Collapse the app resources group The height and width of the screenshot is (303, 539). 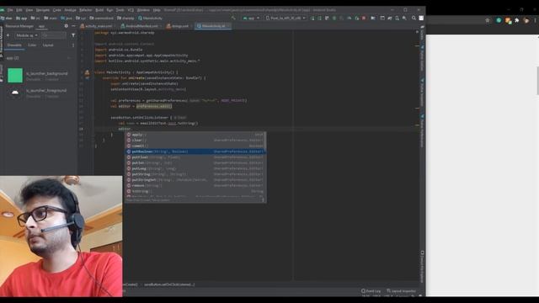pyautogui.click(x=69, y=58)
